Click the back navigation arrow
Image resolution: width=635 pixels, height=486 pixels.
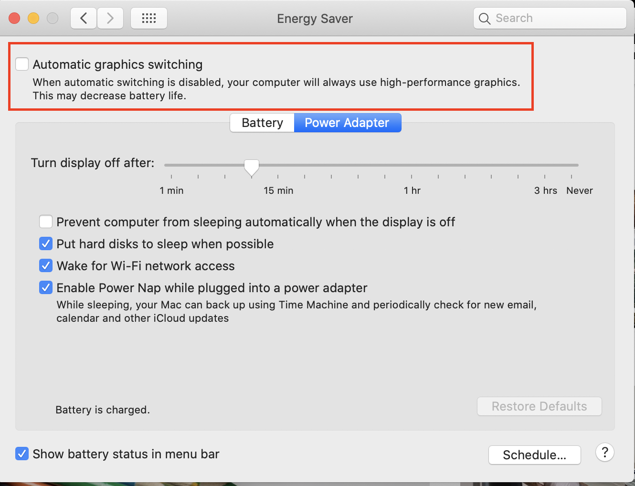click(84, 19)
